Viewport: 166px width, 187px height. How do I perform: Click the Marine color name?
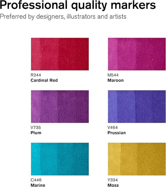[38, 185]
